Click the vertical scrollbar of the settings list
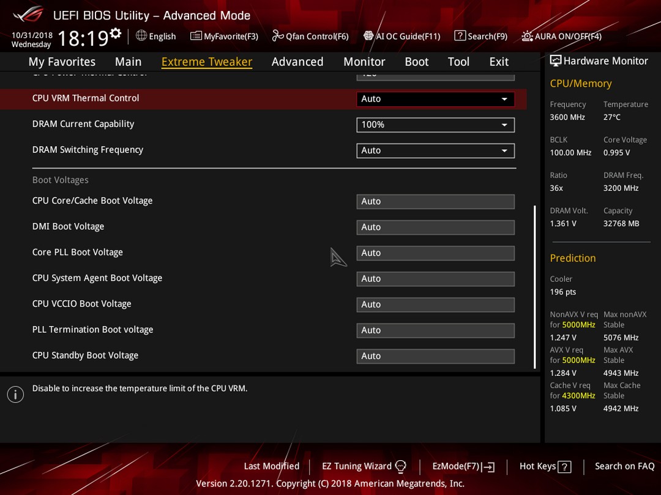The image size is (661, 495). pyautogui.click(x=534, y=287)
